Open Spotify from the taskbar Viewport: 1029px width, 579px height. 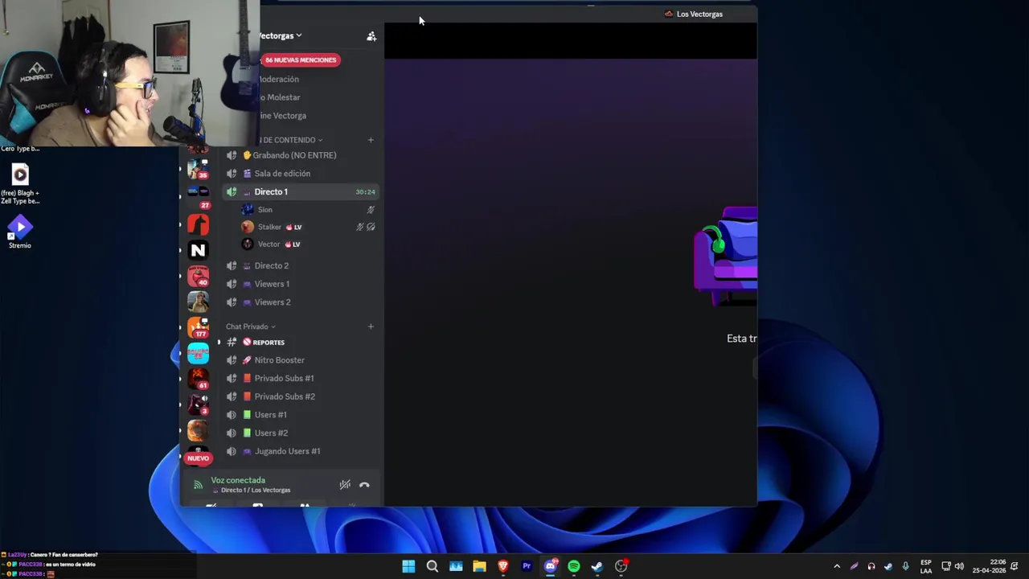pos(574,566)
